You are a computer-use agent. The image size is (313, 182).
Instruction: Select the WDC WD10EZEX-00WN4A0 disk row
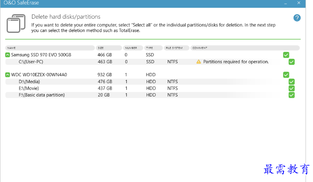coord(153,75)
